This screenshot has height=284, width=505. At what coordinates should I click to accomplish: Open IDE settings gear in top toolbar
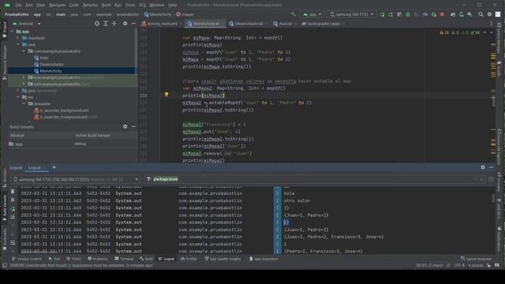click(489, 14)
